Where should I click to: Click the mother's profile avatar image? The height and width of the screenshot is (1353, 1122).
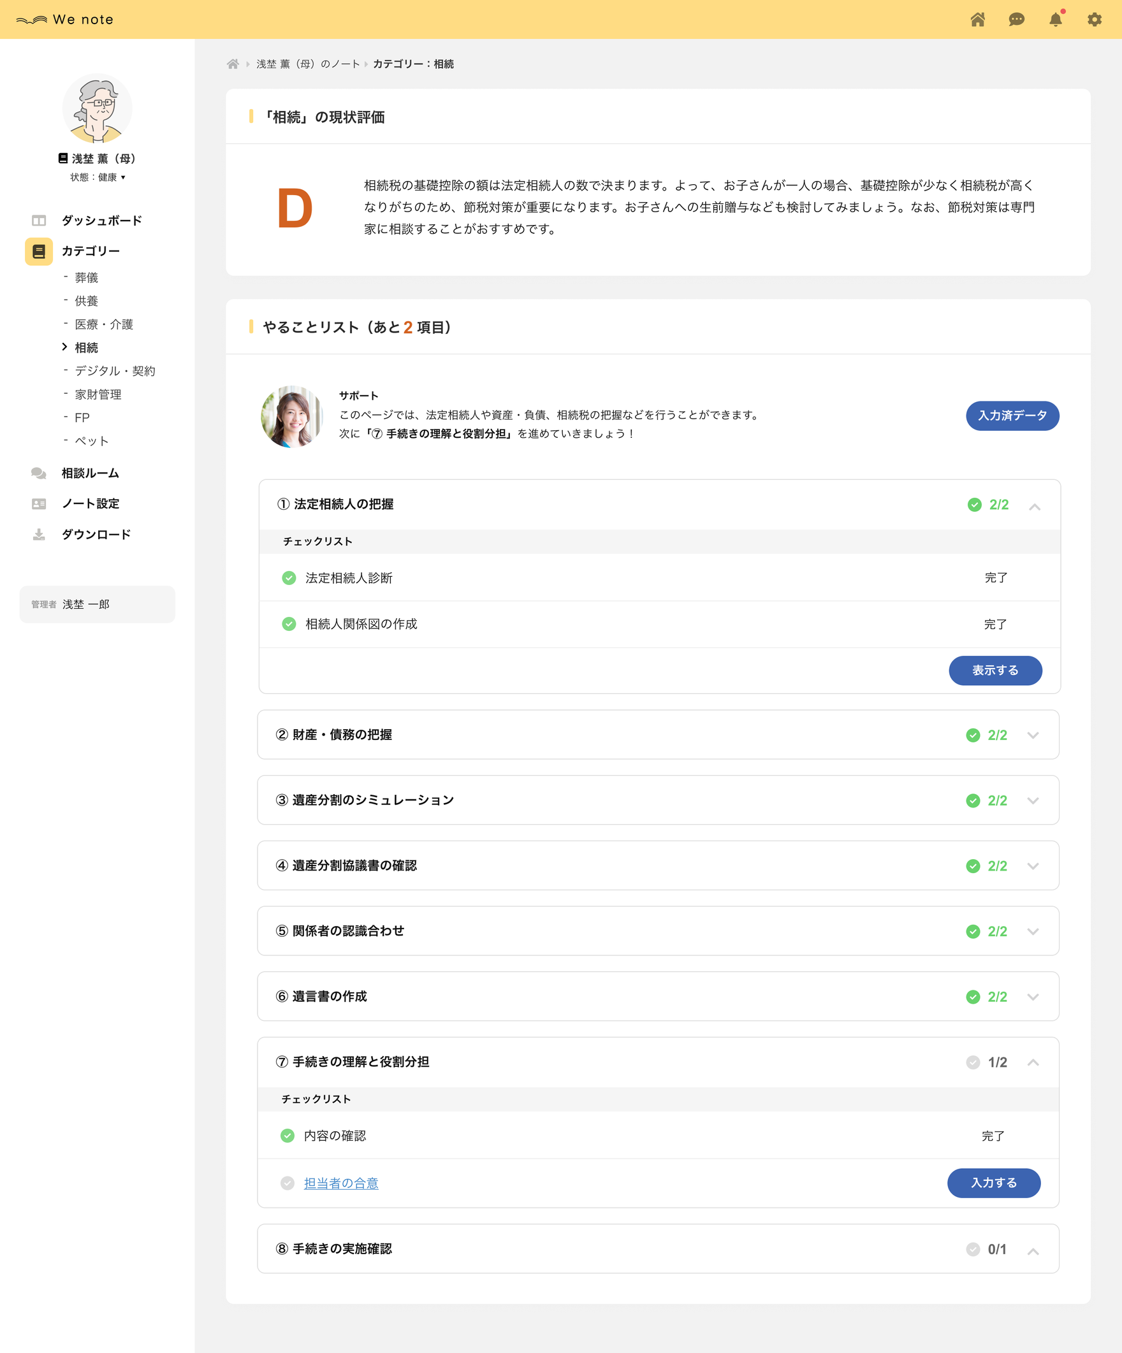click(98, 108)
